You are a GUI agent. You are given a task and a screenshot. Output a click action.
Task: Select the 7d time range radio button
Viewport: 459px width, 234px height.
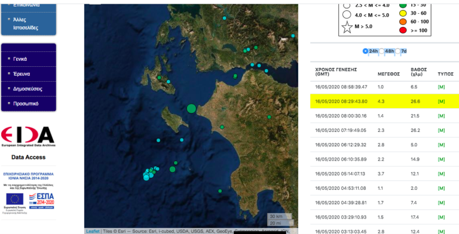(397, 51)
